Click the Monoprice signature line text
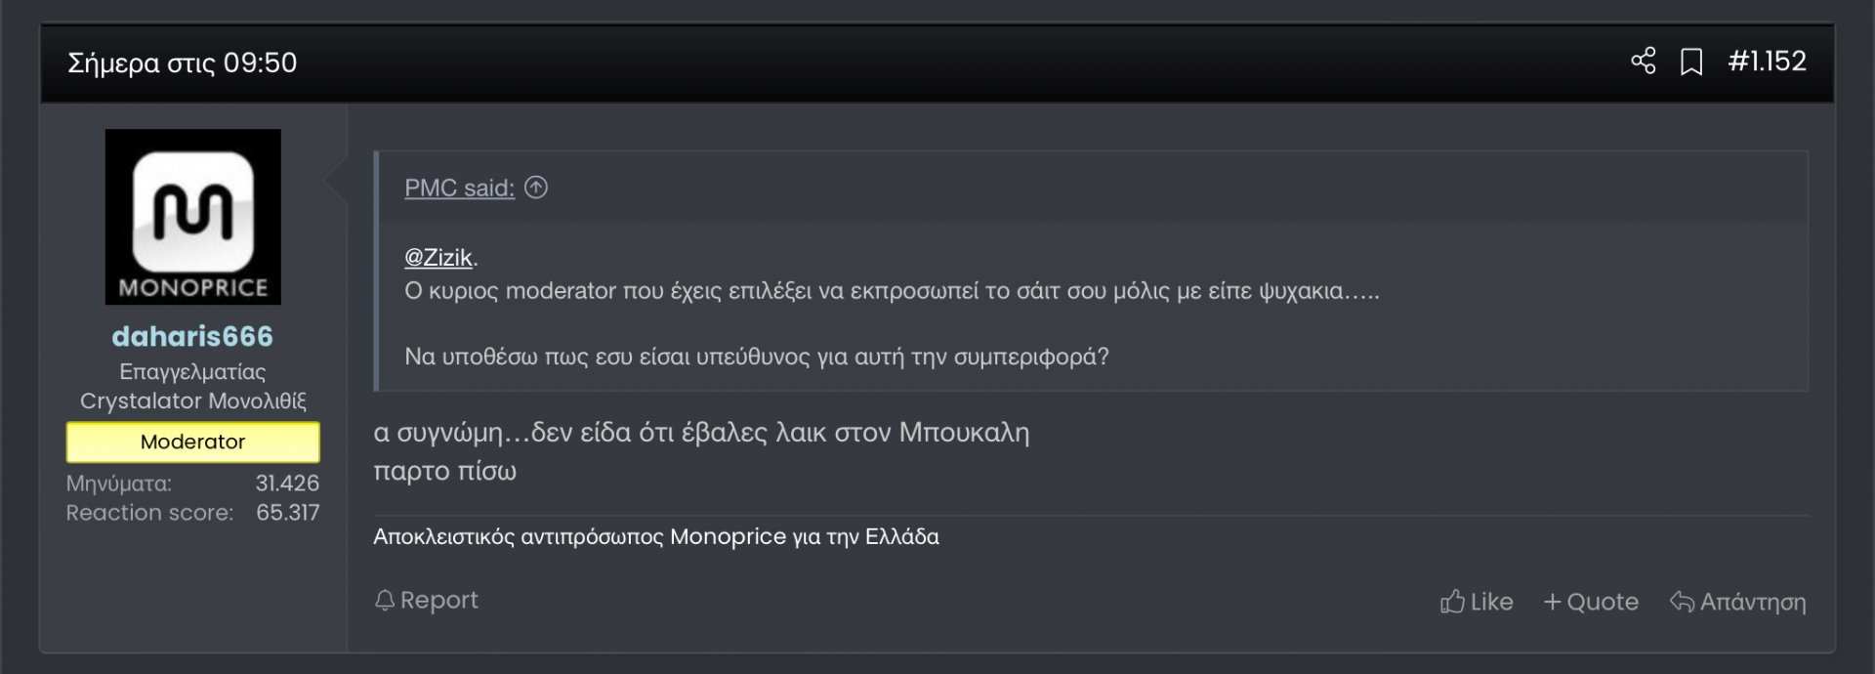Viewport: 1875px width, 674px height. click(655, 537)
